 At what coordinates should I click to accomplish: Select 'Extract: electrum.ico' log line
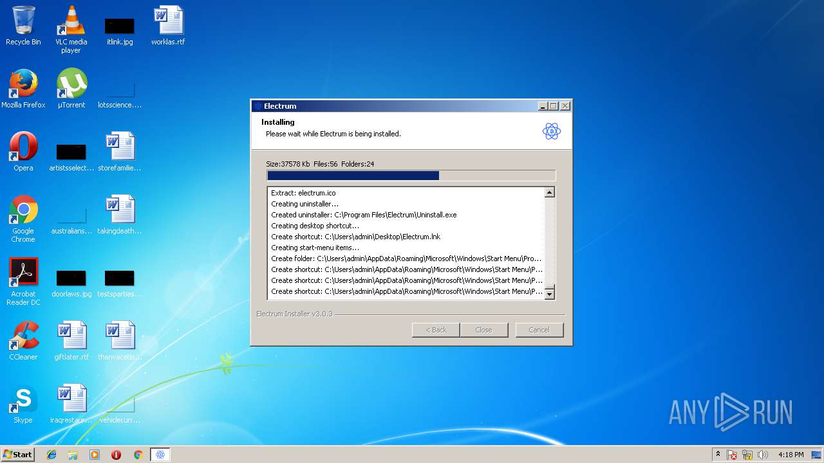point(303,193)
